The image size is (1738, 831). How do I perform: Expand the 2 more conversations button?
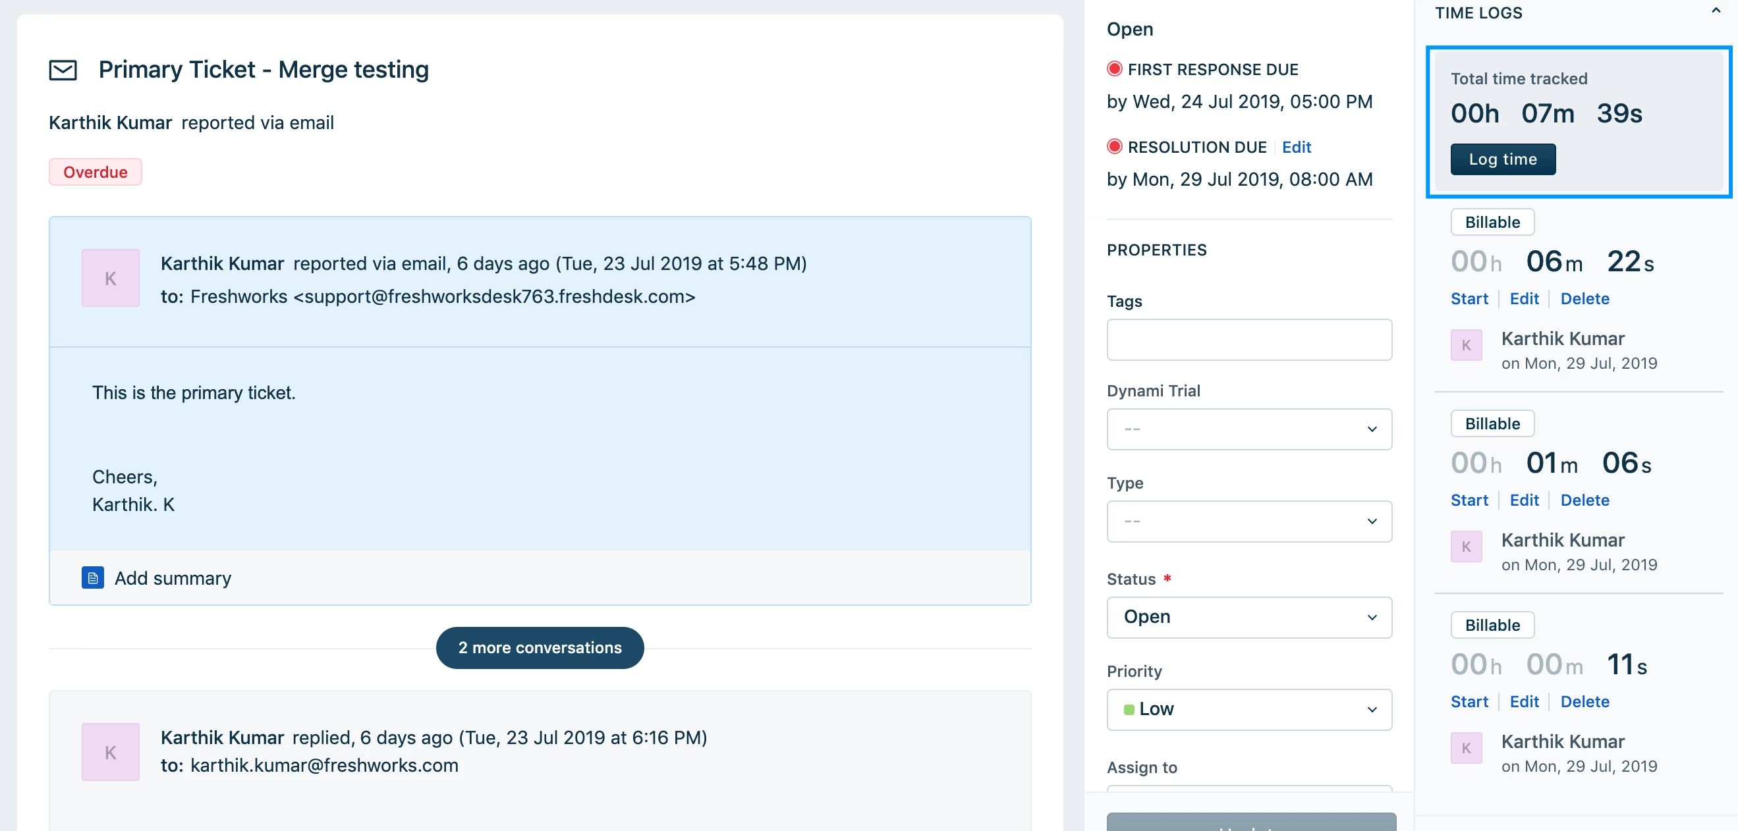[540, 647]
